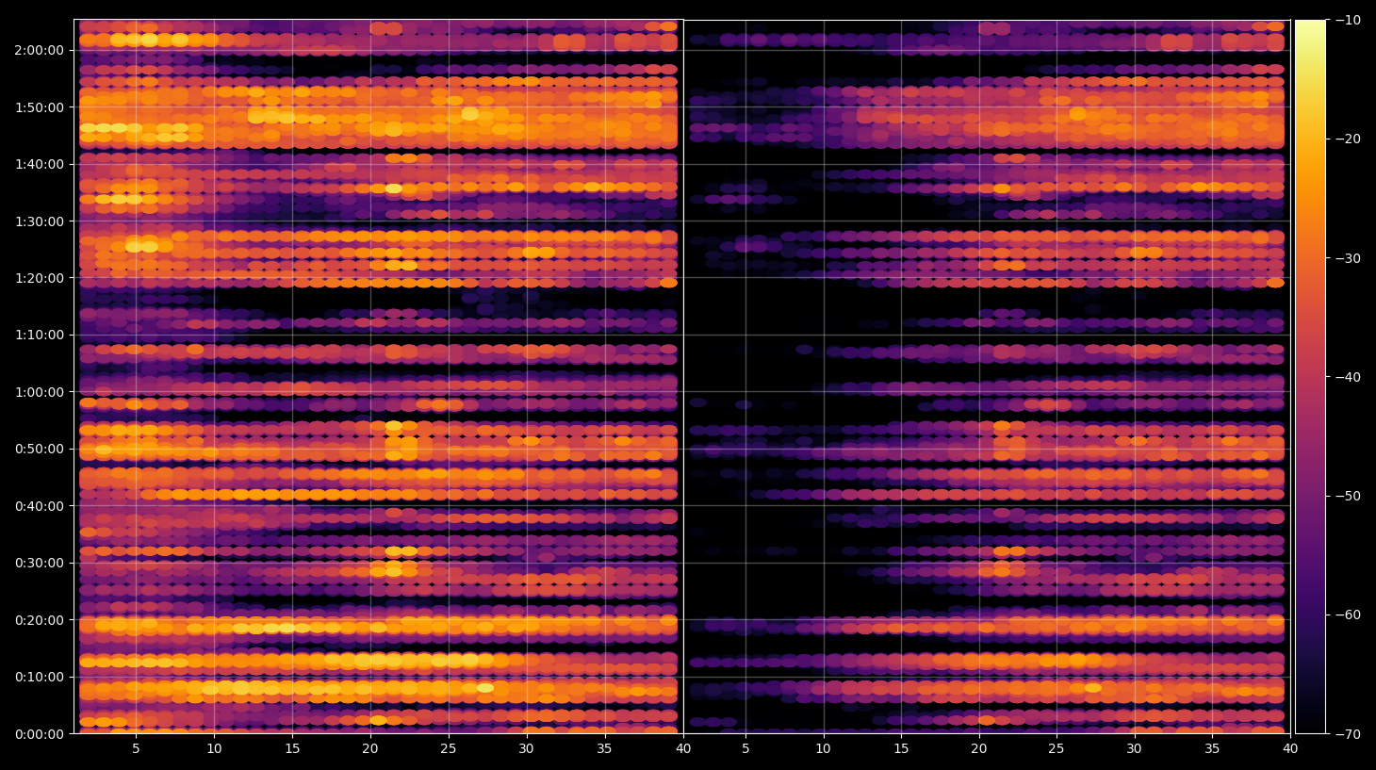Viewport: 1376px width, 770px height.
Task: Click the 1:30:00 time axis label
Action: click(40, 221)
